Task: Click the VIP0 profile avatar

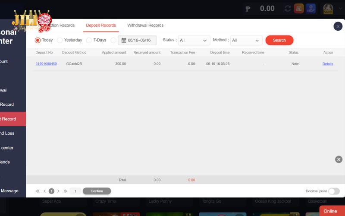Action: [x=328, y=9]
